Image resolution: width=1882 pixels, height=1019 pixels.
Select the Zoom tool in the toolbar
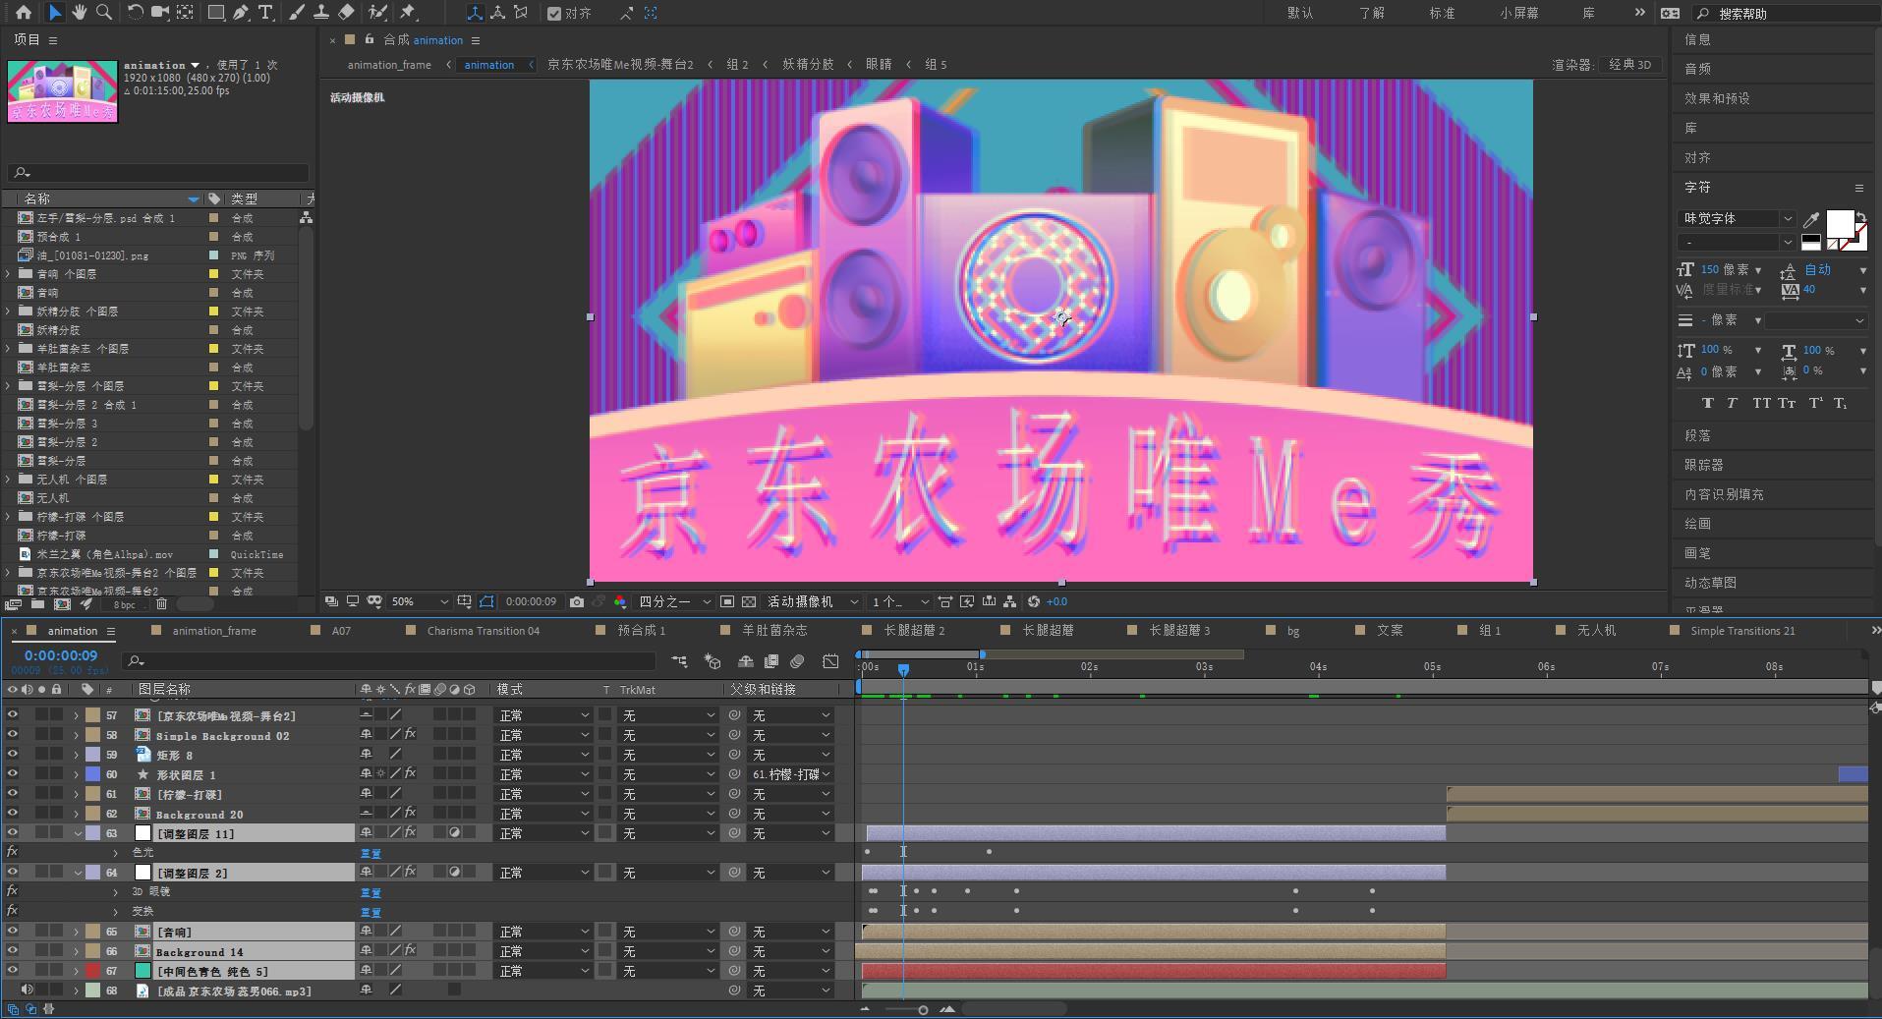pyautogui.click(x=103, y=13)
